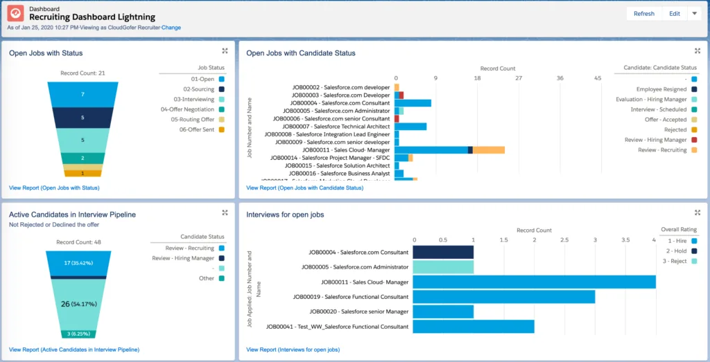Expand the Interviews for open jobs widget
The width and height of the screenshot is (710, 362).
pos(698,212)
